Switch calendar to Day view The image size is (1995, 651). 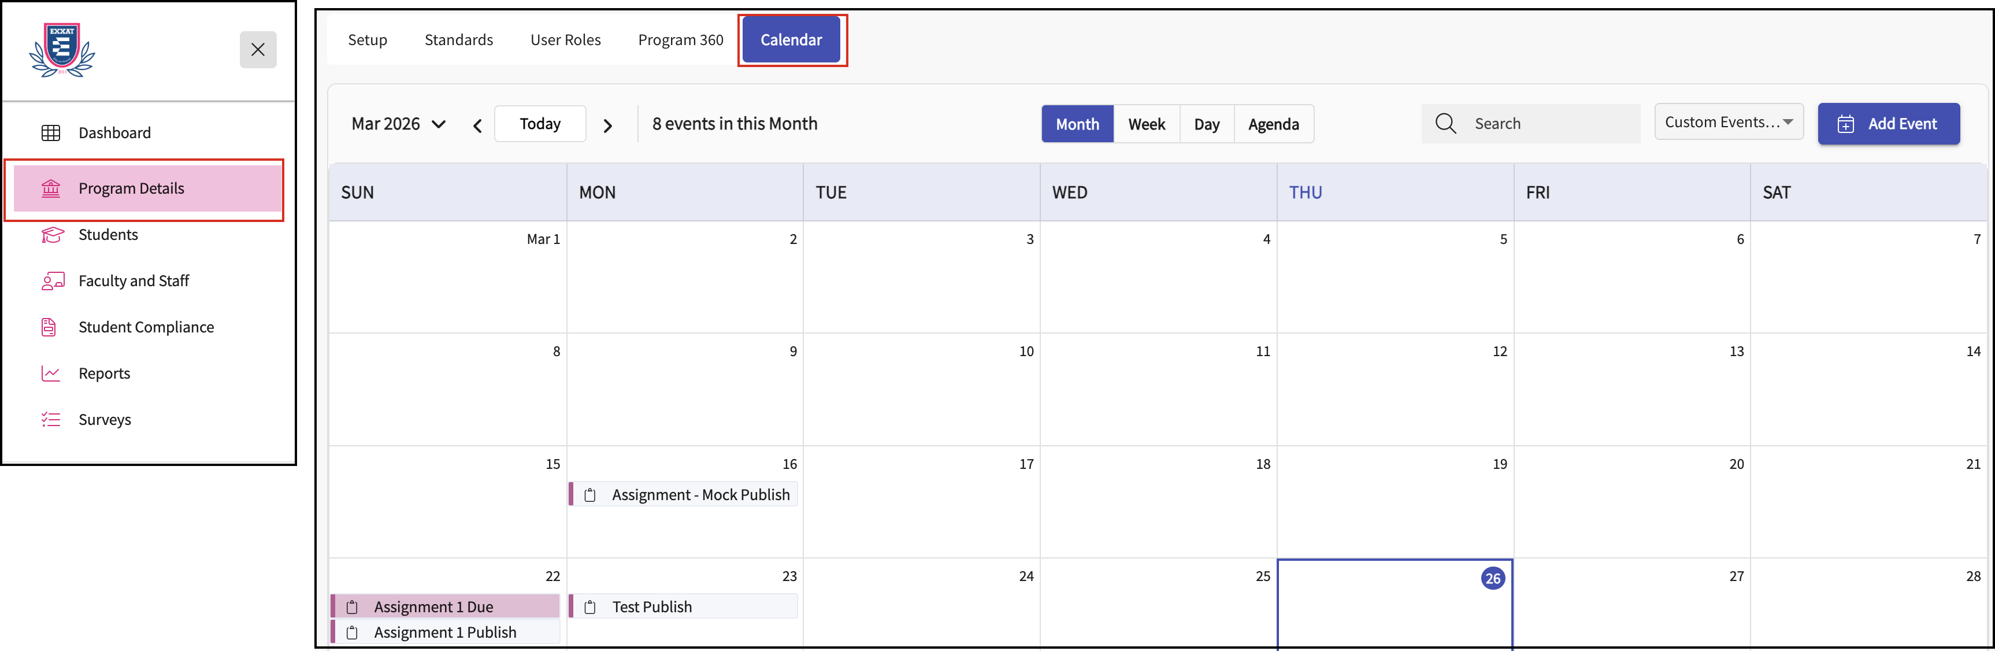pos(1206,125)
